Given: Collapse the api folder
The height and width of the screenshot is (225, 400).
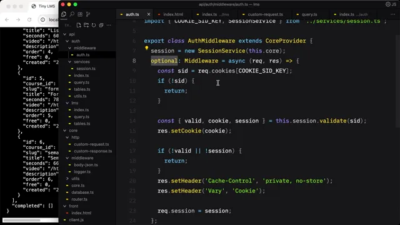Looking at the screenshot, I should point(72,34).
